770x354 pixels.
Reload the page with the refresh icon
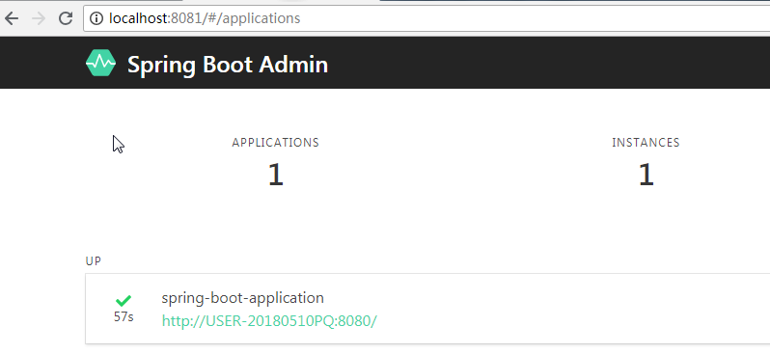pos(66,18)
